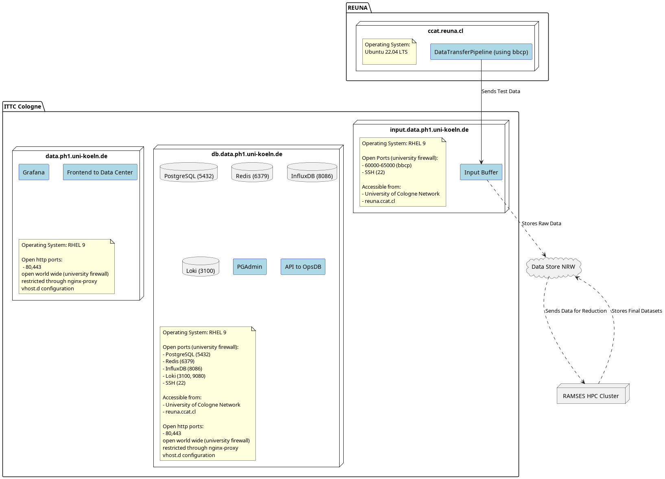Click the Grafana component box

pyautogui.click(x=34, y=172)
